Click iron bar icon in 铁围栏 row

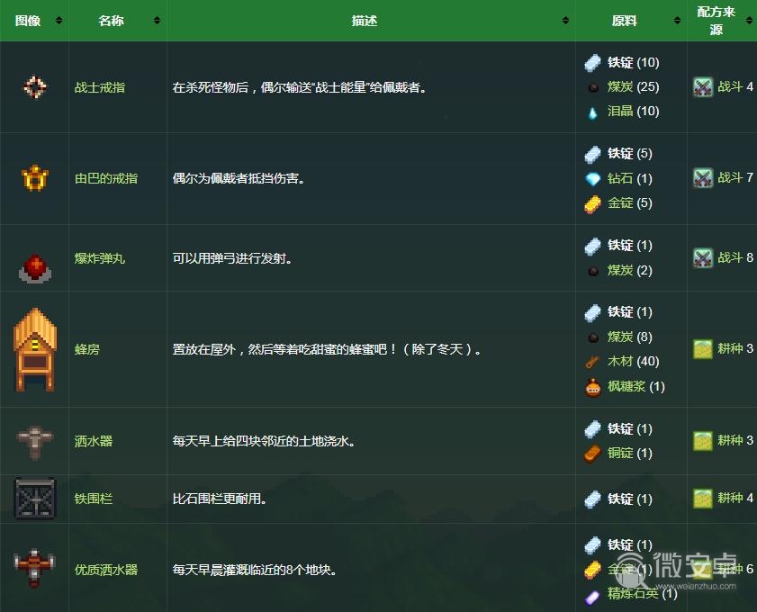coord(593,499)
